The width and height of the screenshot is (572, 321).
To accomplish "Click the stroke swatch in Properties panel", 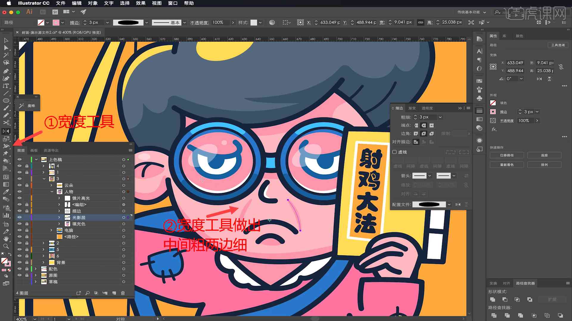I will point(493,112).
